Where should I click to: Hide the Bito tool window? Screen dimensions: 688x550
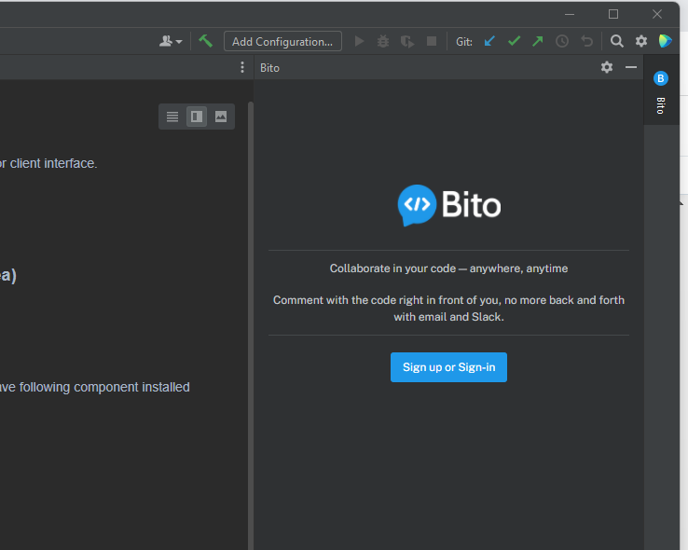631,67
